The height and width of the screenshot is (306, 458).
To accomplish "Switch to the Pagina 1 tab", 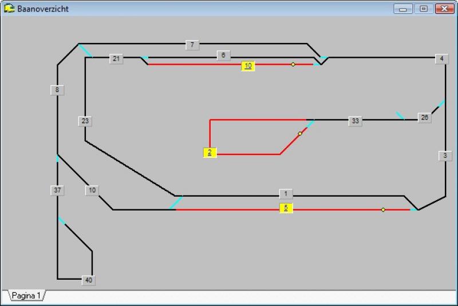I will click(26, 296).
